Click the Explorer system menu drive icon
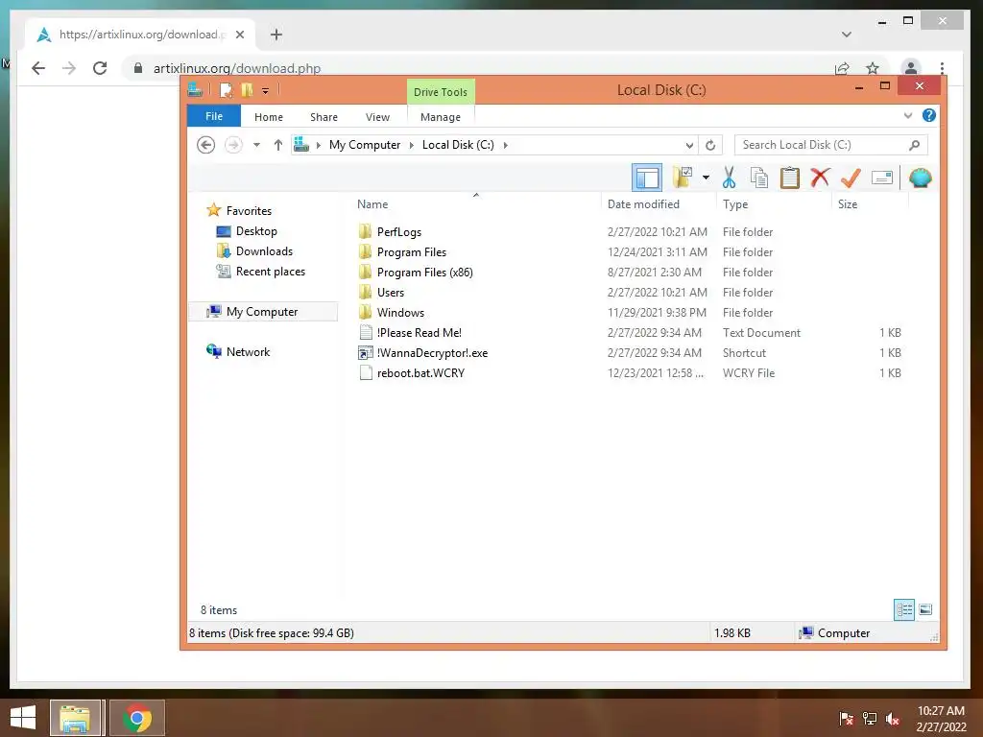Screen dimensions: 983x737 click(195, 91)
